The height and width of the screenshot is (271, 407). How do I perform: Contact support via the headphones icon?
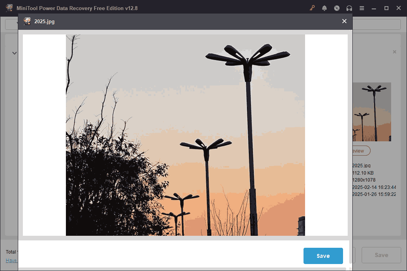pos(349,8)
